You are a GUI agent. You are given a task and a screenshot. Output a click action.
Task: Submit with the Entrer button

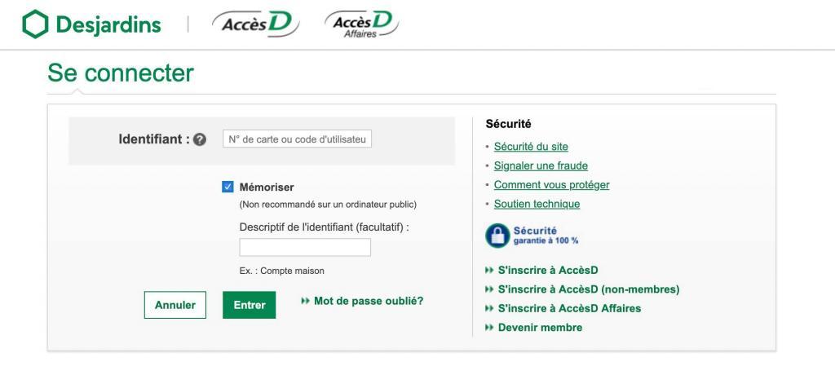pyautogui.click(x=250, y=305)
